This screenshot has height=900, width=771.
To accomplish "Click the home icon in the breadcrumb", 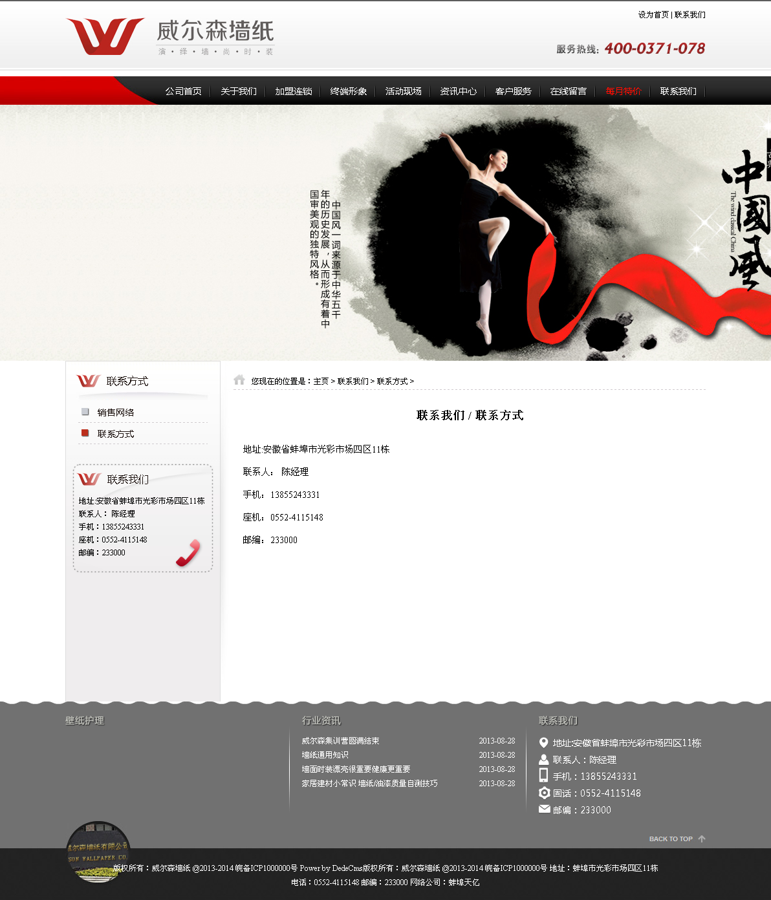I will [239, 380].
